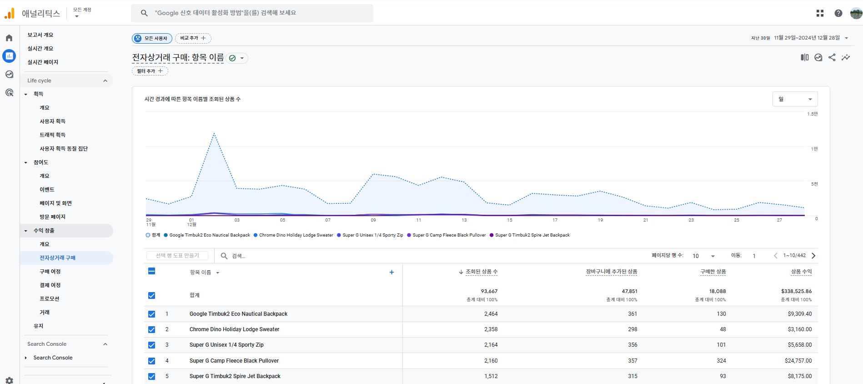Open Admin settings gear icon
863x384 pixels.
point(9,380)
